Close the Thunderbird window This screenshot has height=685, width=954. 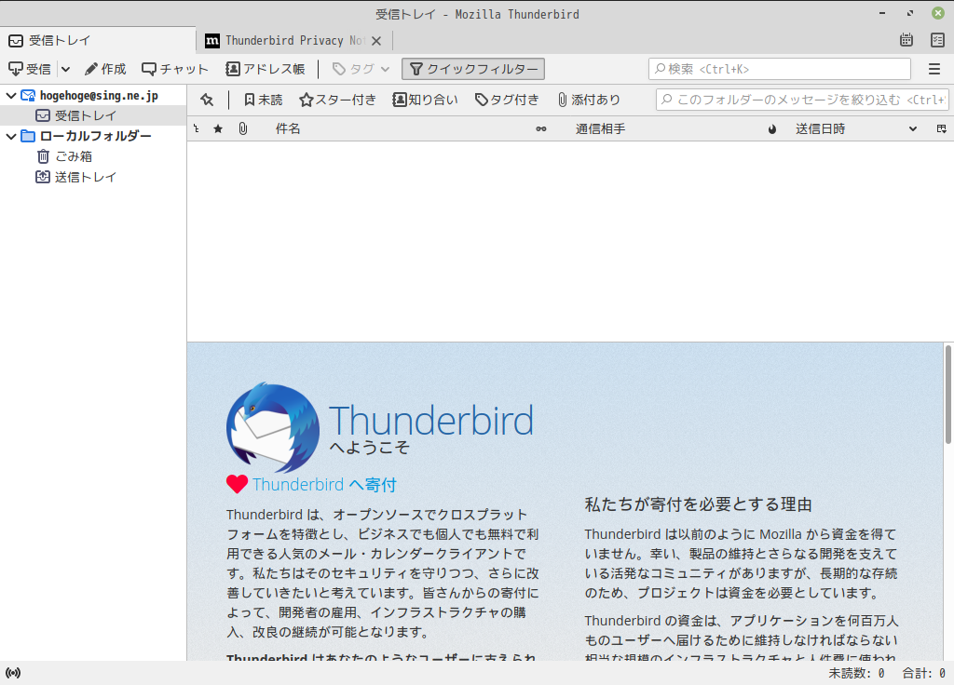938,13
